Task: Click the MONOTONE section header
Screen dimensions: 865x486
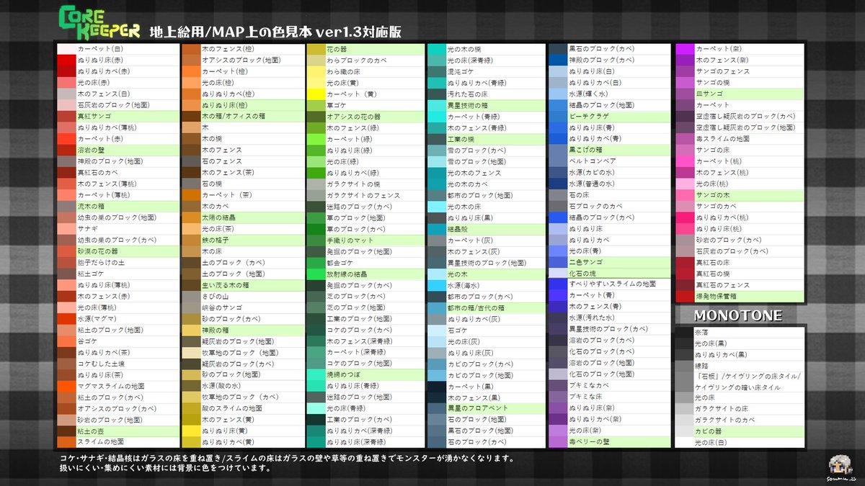Action: [738, 316]
